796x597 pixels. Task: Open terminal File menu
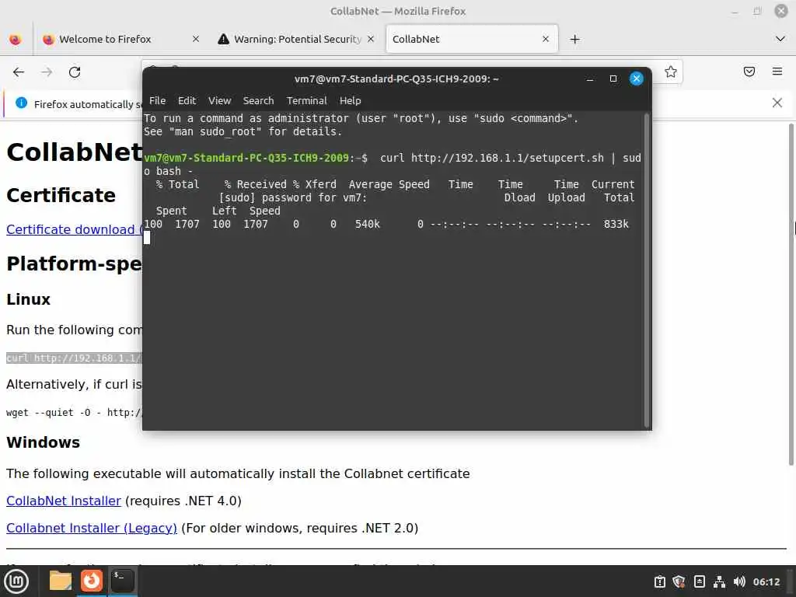(157, 100)
